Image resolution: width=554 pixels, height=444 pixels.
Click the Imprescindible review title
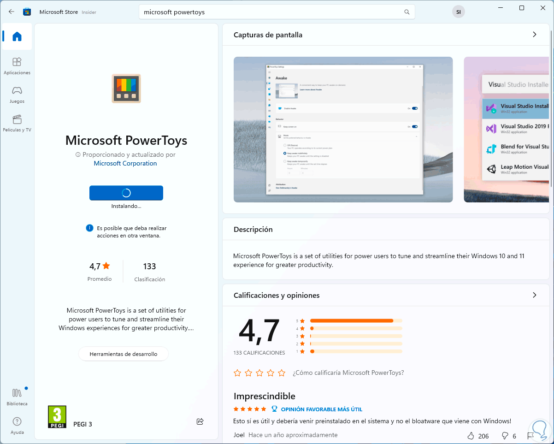[x=265, y=396]
